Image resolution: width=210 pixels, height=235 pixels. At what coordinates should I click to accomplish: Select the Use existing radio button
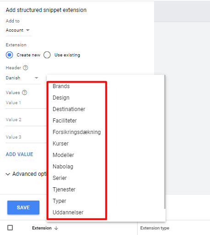pyautogui.click(x=47, y=55)
